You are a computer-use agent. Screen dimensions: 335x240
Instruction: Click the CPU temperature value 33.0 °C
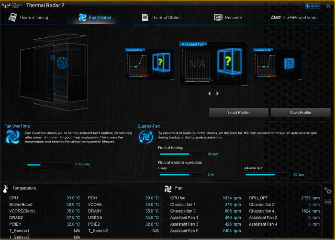pos(73,198)
